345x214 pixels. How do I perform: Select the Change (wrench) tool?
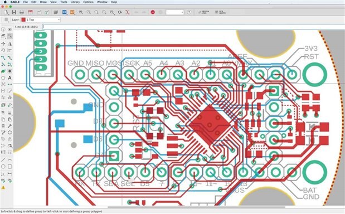click(9, 126)
